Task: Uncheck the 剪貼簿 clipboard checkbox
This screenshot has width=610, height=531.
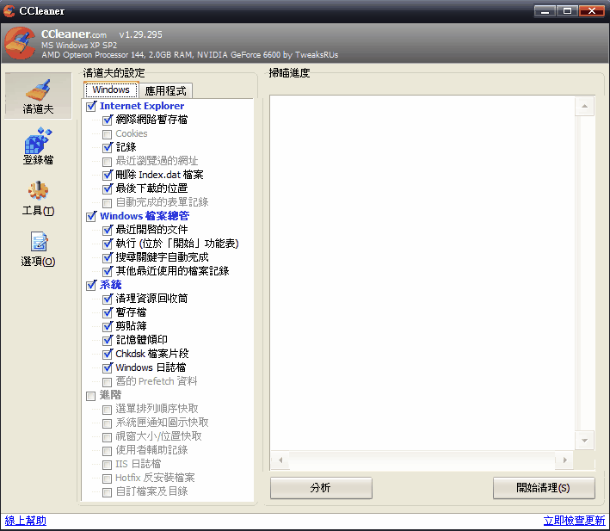Action: [x=108, y=326]
